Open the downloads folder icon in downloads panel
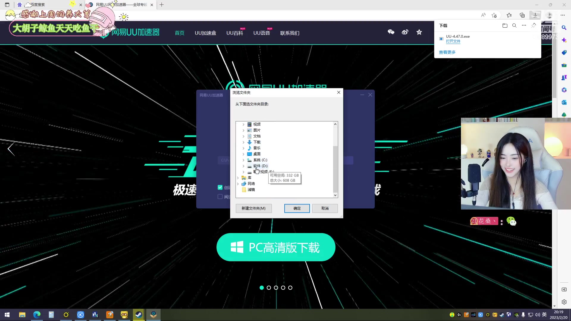The image size is (571, 321). coord(505,26)
